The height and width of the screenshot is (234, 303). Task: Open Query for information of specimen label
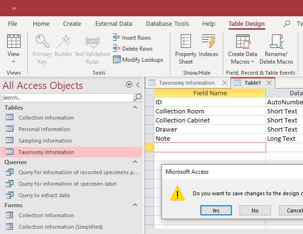click(x=72, y=184)
